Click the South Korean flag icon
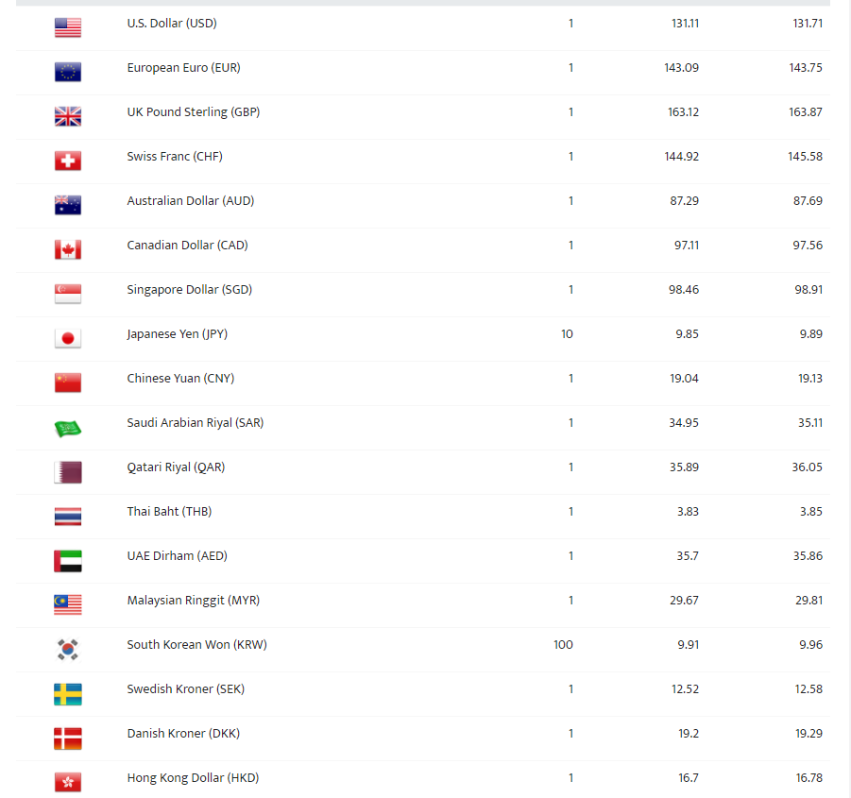This screenshot has width=851, height=798. 68,650
